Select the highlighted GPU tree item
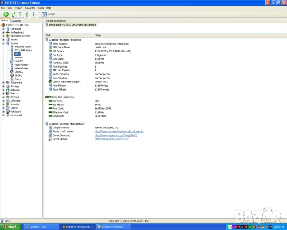This screenshot has width=287, height=230. click(x=17, y=54)
